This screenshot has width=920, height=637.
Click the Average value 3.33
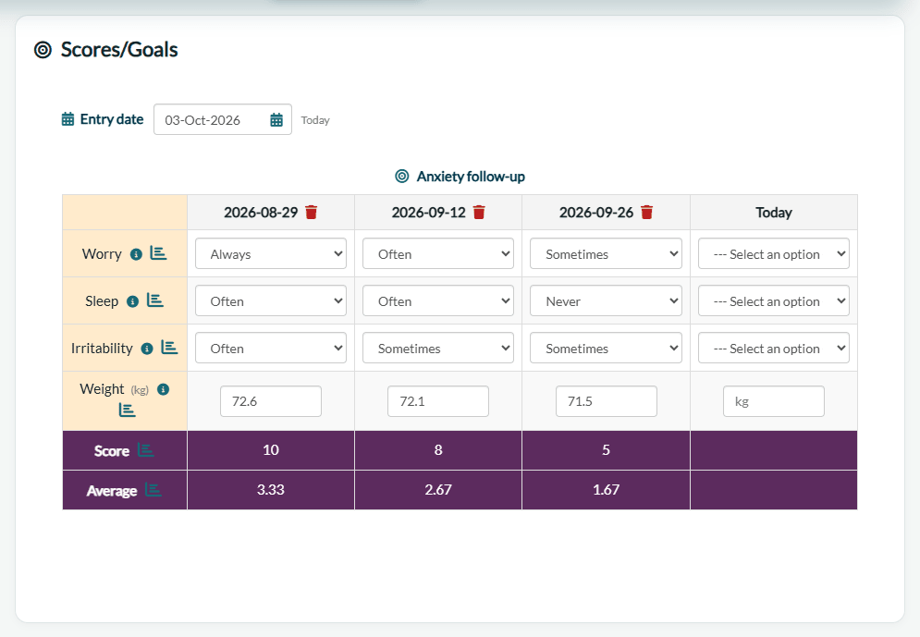click(x=271, y=490)
